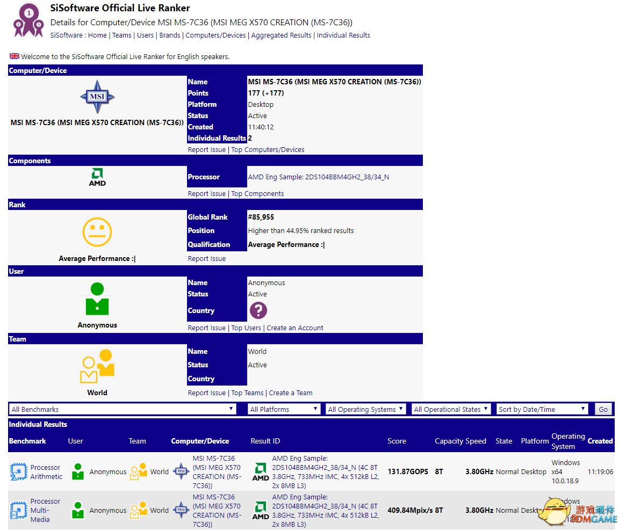Open the Users navigation link
The height and width of the screenshot is (530, 626).
pyautogui.click(x=145, y=35)
